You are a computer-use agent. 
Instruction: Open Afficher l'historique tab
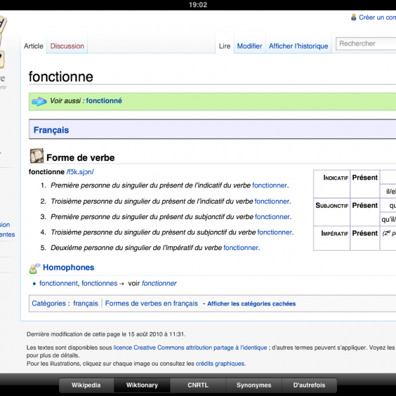298,46
